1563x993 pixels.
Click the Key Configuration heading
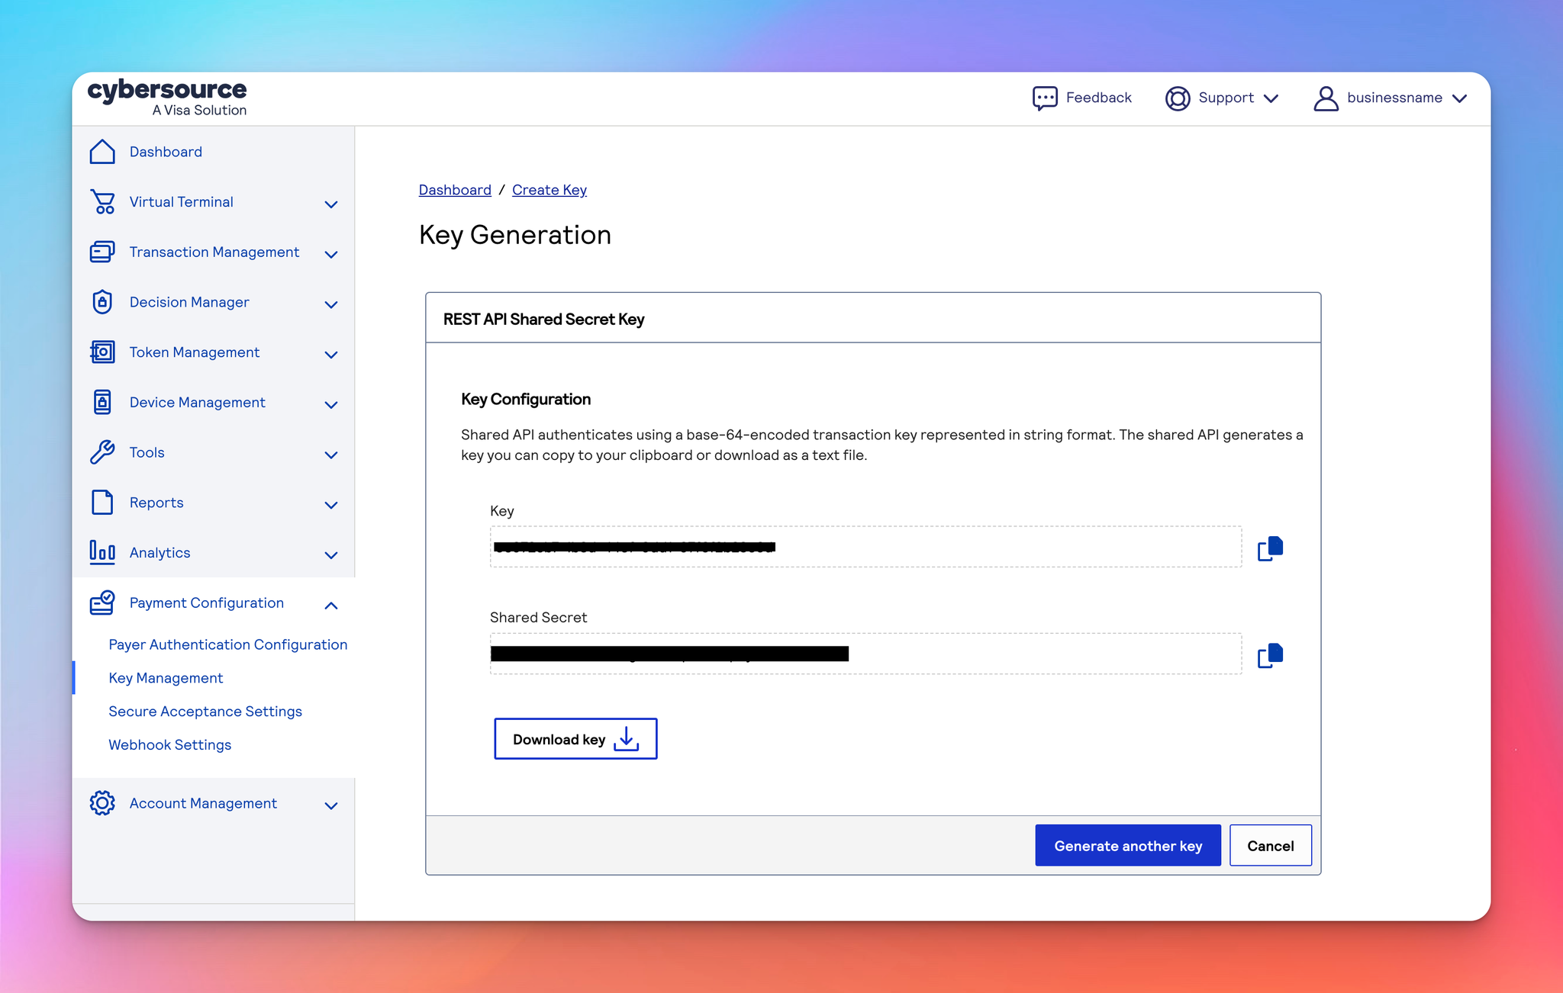(x=526, y=399)
